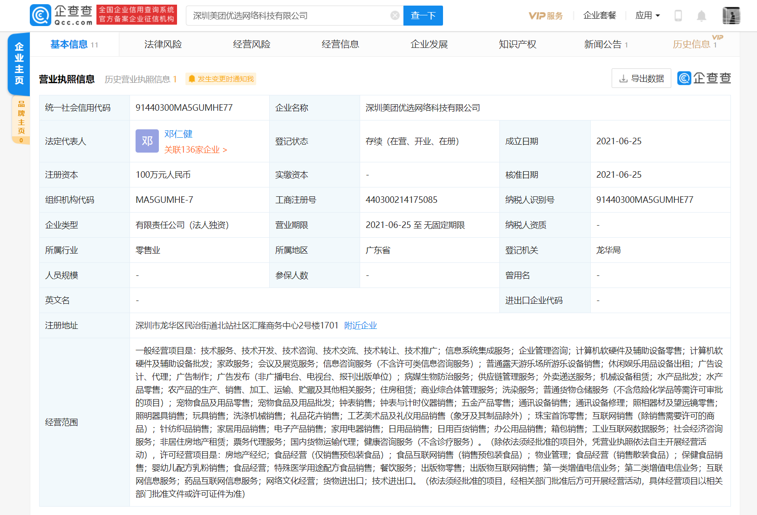This screenshot has height=515, width=757.
Task: Open the 附近企业 nearby companies link
Action: click(x=360, y=326)
